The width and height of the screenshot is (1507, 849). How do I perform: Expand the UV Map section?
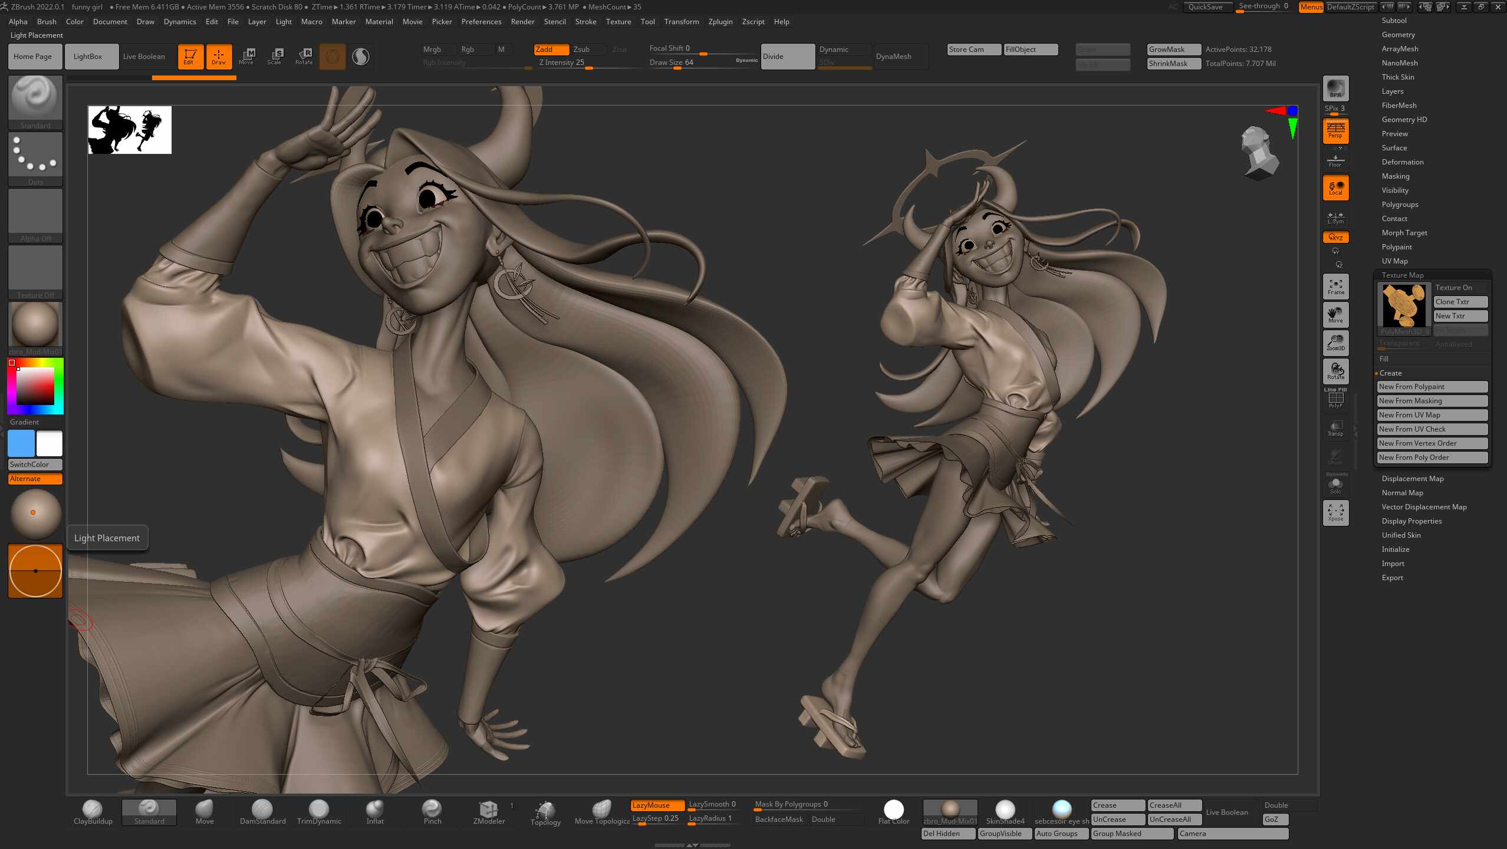[1394, 261]
